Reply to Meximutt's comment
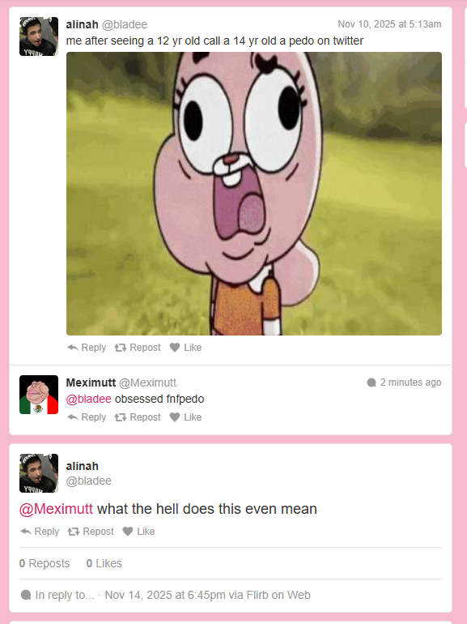 (87, 417)
